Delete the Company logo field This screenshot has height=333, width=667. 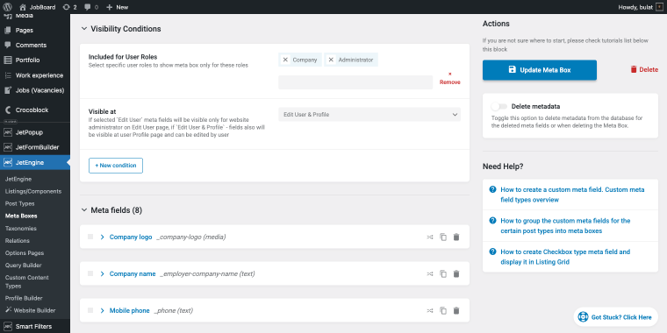[x=456, y=237]
